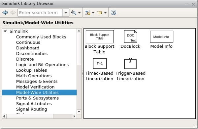The image size is (198, 129).
Task: Open Ports & Subsystems library
Action: (37, 98)
